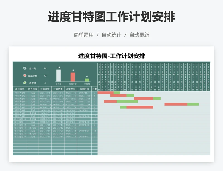Select the 项目内容3 row name cell
Image resolution: width=223 pixels, height=171 pixels.
[x=20, y=98]
